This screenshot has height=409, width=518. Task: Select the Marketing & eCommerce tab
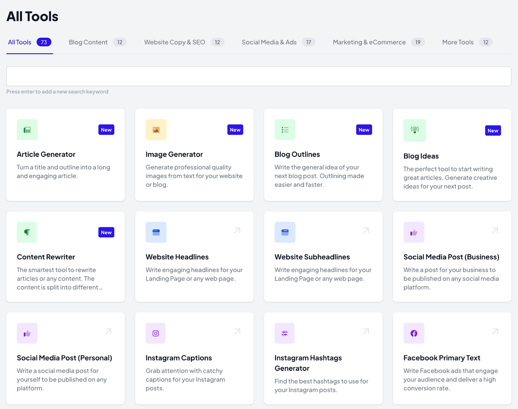(369, 42)
